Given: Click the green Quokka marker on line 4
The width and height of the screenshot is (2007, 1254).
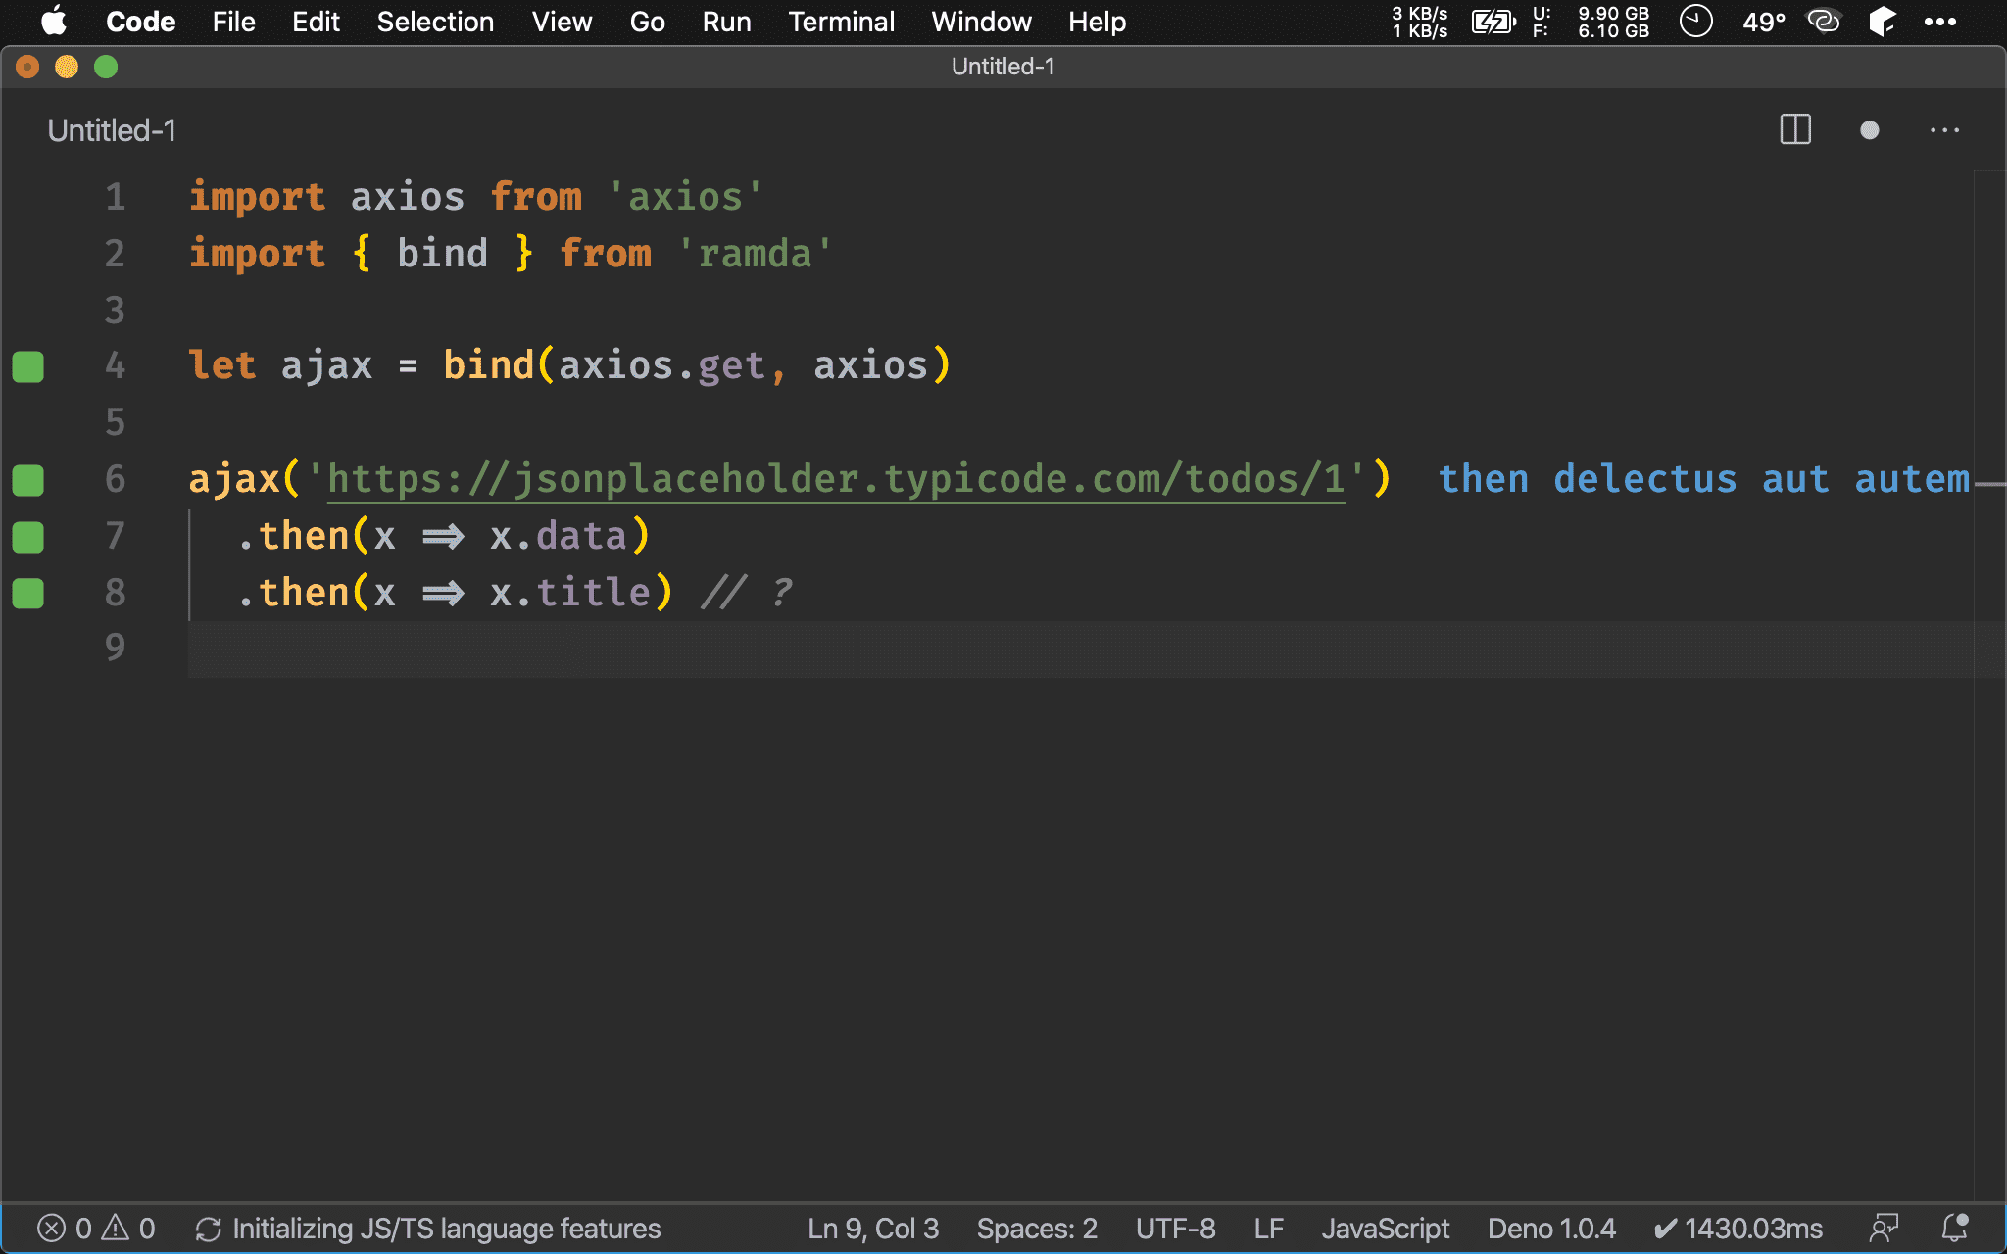Looking at the screenshot, I should pyautogui.click(x=28, y=366).
